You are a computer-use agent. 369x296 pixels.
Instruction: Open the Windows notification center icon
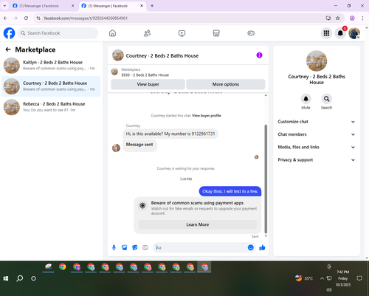[x=359, y=278]
